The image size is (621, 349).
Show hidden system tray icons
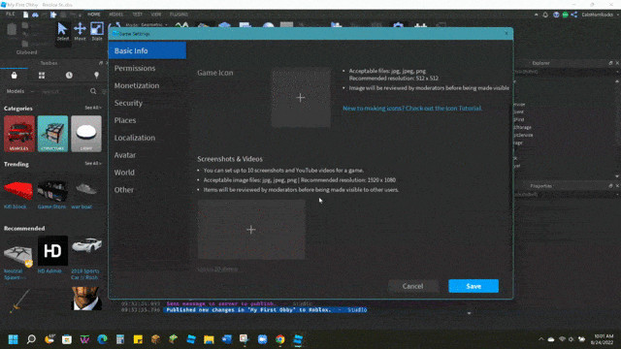541,339
